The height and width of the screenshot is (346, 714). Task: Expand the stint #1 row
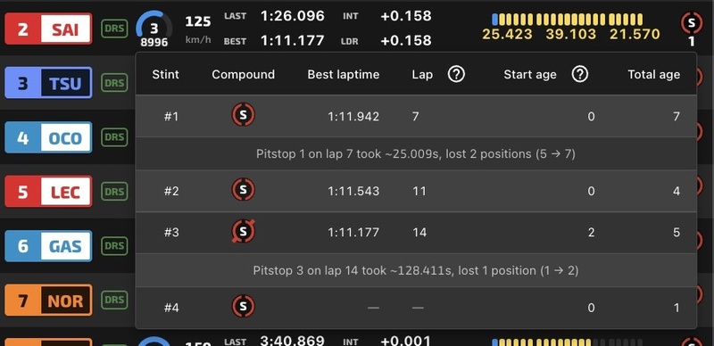416,116
